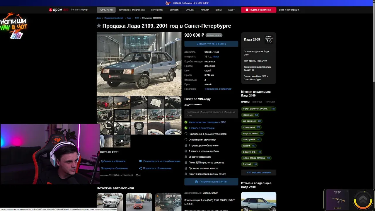Show next photo with right arrow

pos(177,64)
